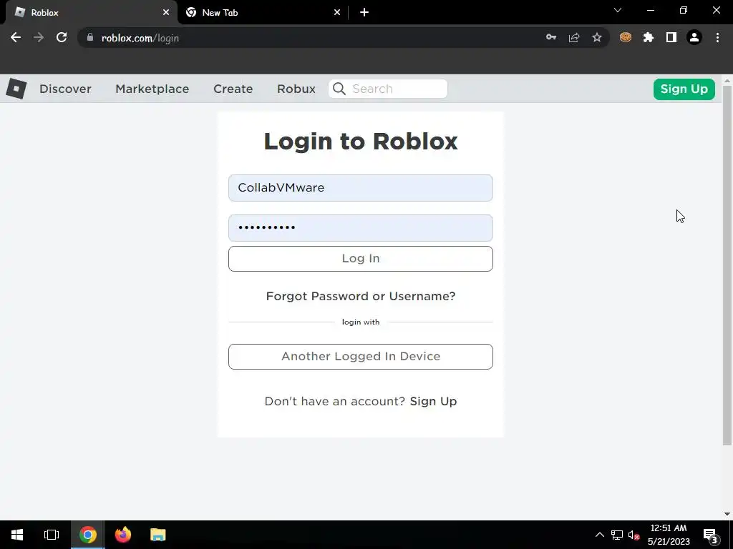Click the page vertical scrollbar

727,265
